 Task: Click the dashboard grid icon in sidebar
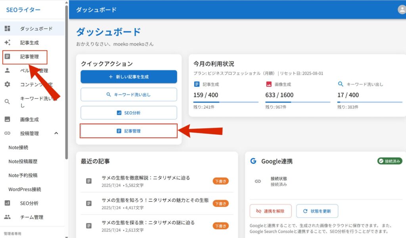coord(7,29)
